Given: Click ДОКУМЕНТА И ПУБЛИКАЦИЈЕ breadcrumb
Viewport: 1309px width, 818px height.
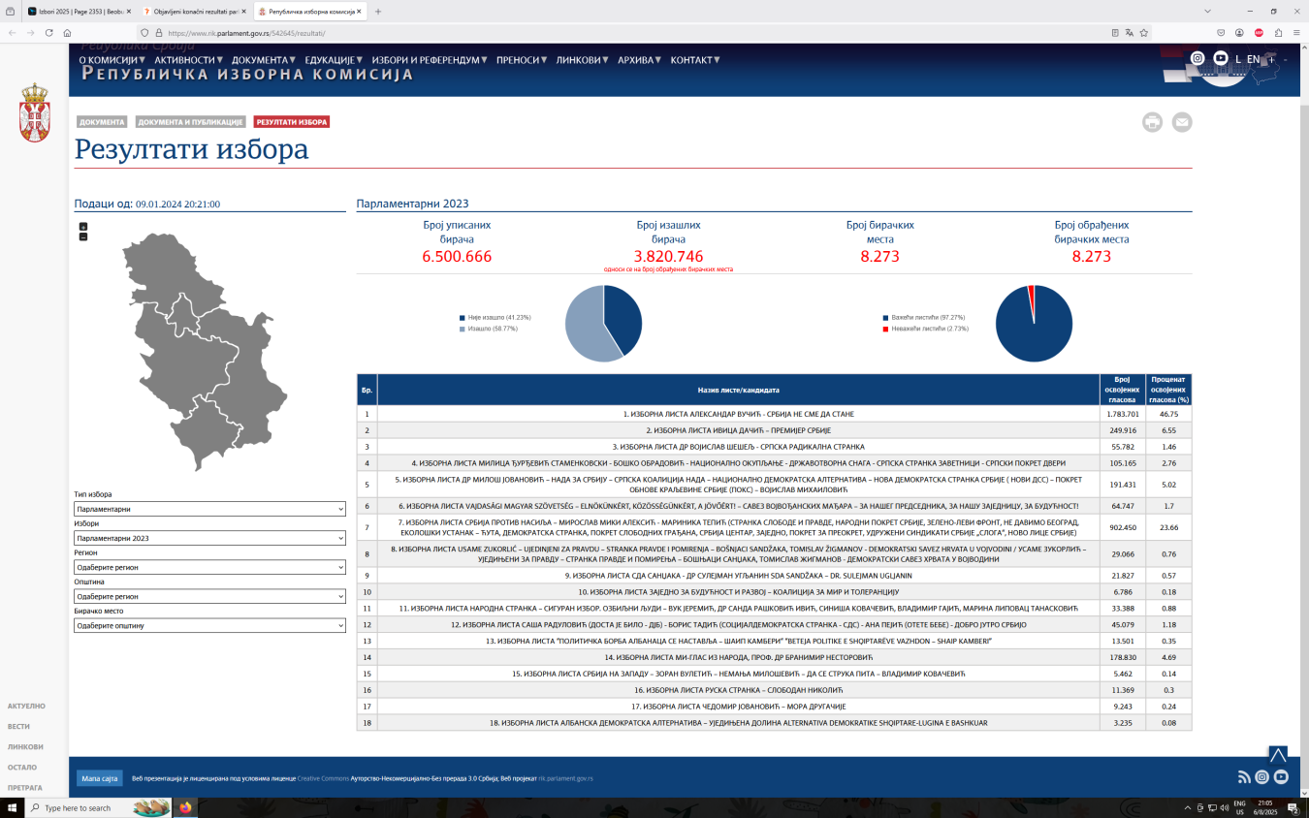Looking at the screenshot, I should (x=190, y=122).
